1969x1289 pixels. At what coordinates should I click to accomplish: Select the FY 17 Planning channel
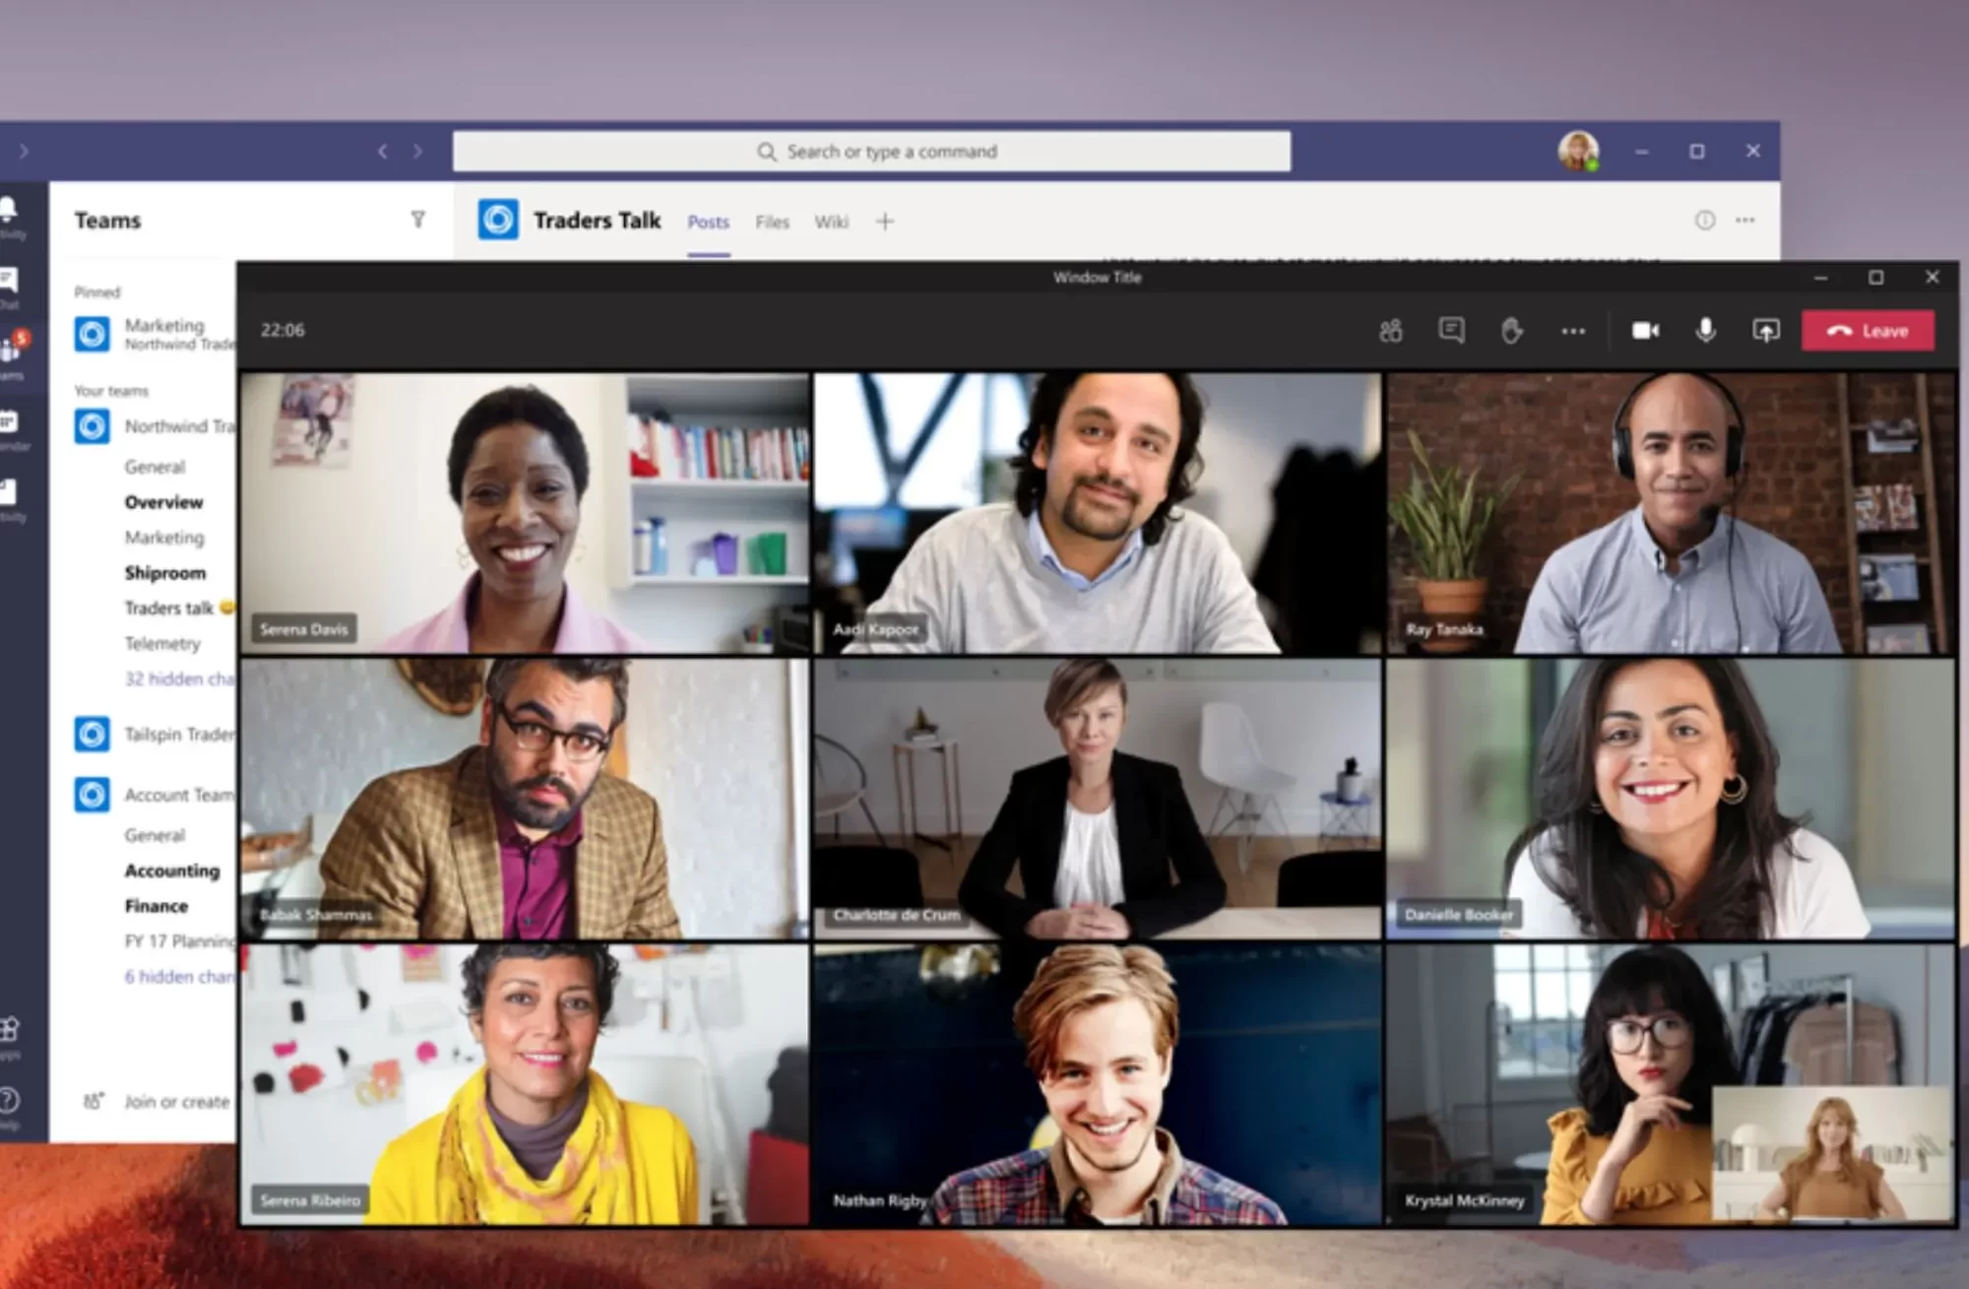click(x=179, y=941)
